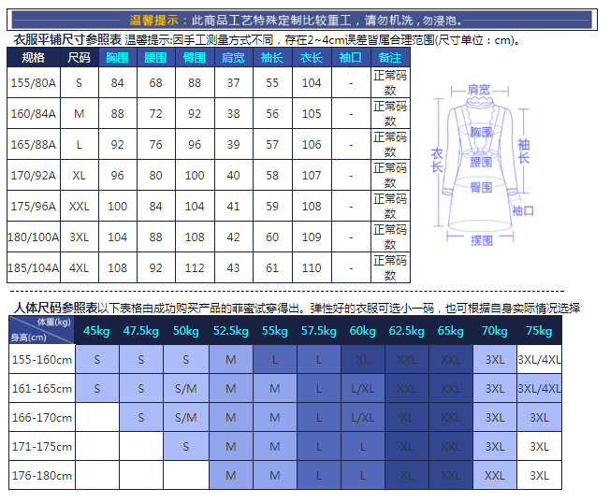Click the 60kg weight column header
The image size is (610, 503).
(362, 331)
